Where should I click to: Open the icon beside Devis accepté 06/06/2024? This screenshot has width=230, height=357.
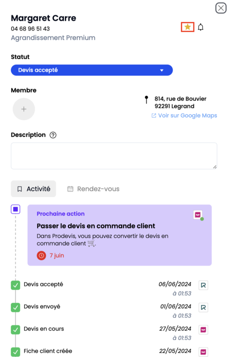204,285
